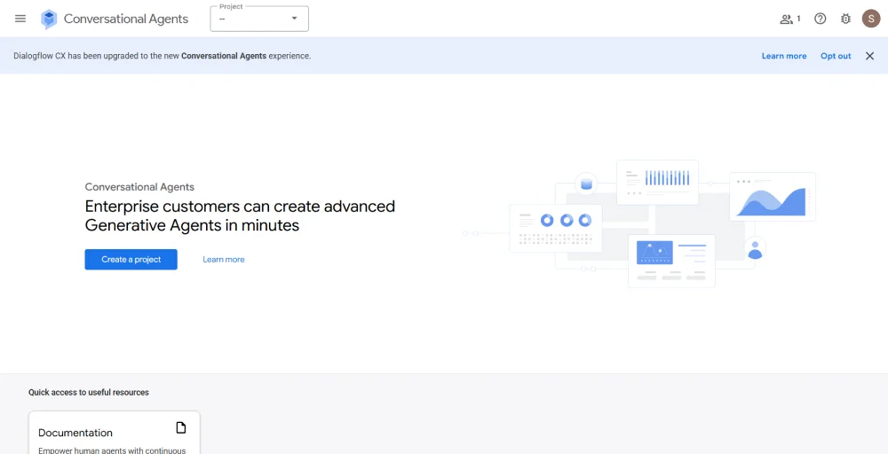Click the document icon on Documentation card
888x454 pixels.
tap(180, 428)
